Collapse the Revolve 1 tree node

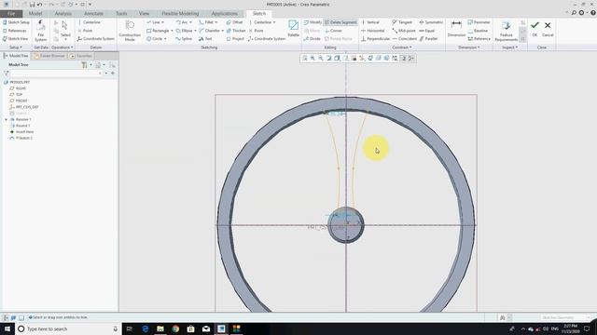(7, 119)
